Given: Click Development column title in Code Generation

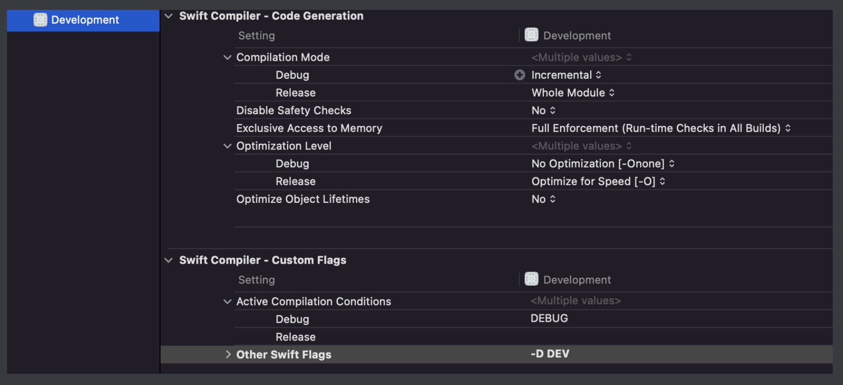Looking at the screenshot, I should [x=577, y=36].
